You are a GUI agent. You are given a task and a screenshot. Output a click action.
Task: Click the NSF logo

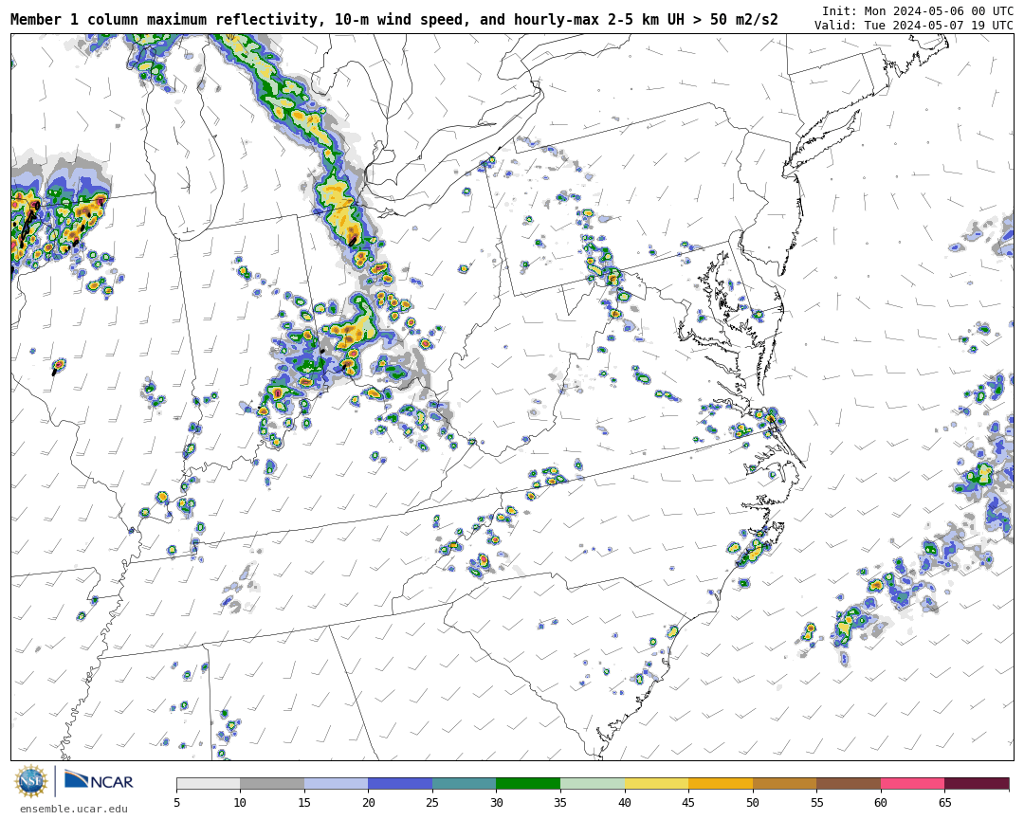[x=30, y=781]
